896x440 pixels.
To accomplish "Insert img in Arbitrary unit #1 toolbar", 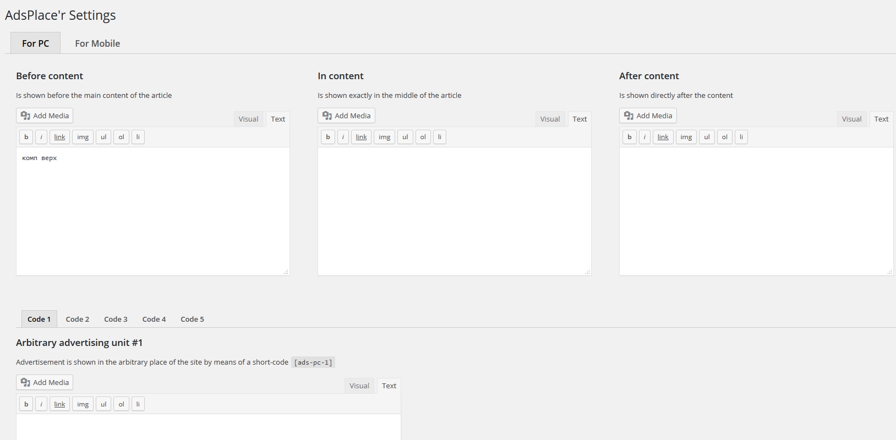I will (83, 404).
